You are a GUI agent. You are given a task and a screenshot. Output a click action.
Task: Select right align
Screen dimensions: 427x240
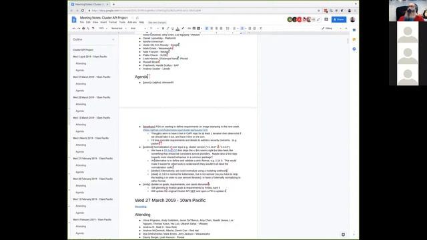[216, 28]
